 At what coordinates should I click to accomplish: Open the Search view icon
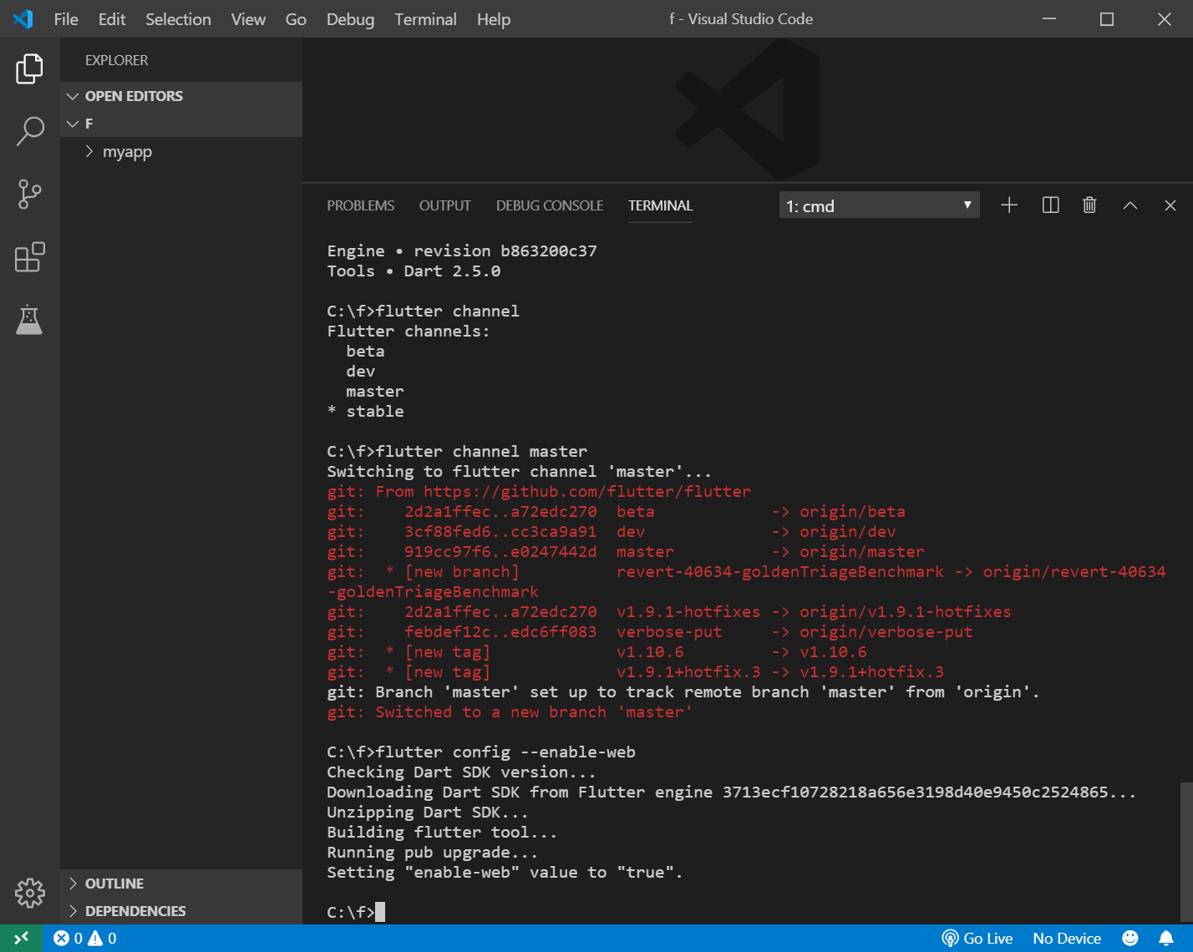click(29, 131)
